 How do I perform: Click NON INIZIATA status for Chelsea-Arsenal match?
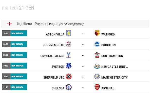point(18,87)
